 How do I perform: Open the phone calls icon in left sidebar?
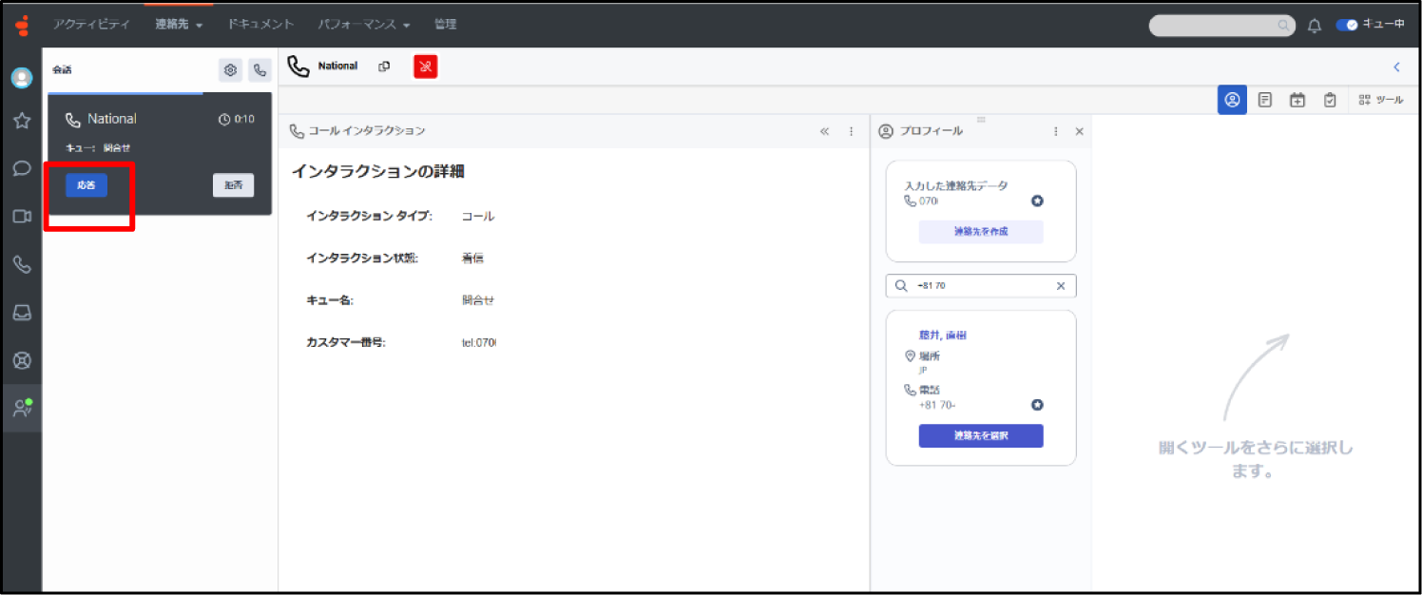pyautogui.click(x=21, y=264)
